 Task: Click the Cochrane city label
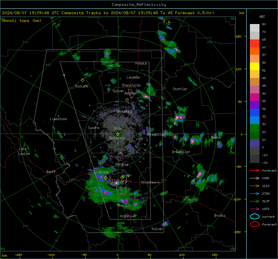[x=101, y=172]
